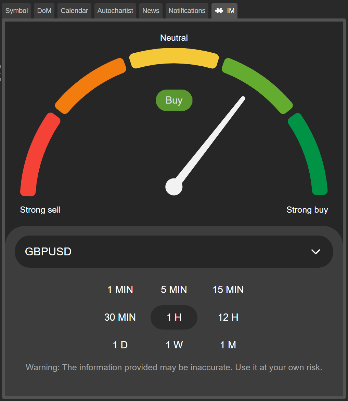Choose the 15 MIN timeframe
Image resolution: width=348 pixels, height=401 pixels.
(228, 290)
